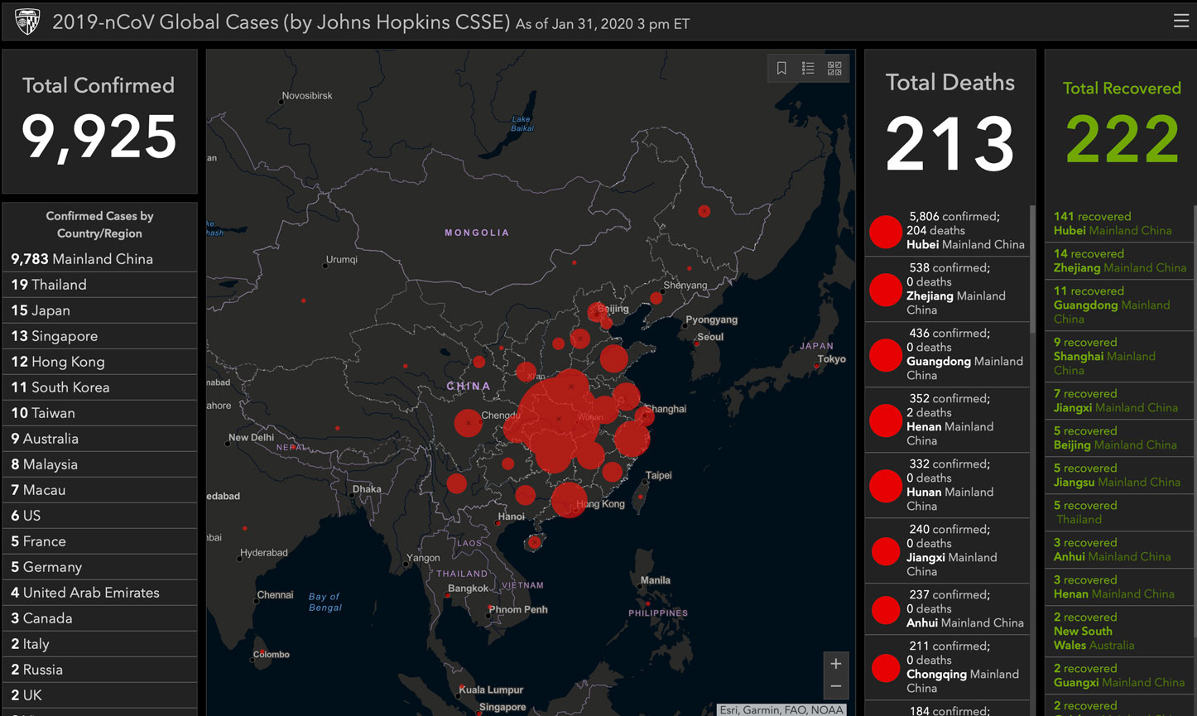Image resolution: width=1197 pixels, height=716 pixels.
Task: Select the 19 Thailand row
Action: [99, 285]
